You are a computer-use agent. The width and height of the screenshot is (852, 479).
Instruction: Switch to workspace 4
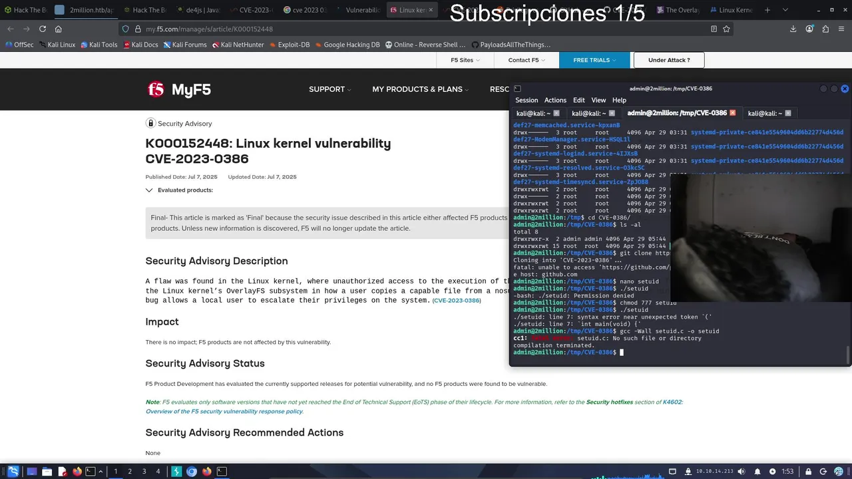tap(158, 471)
